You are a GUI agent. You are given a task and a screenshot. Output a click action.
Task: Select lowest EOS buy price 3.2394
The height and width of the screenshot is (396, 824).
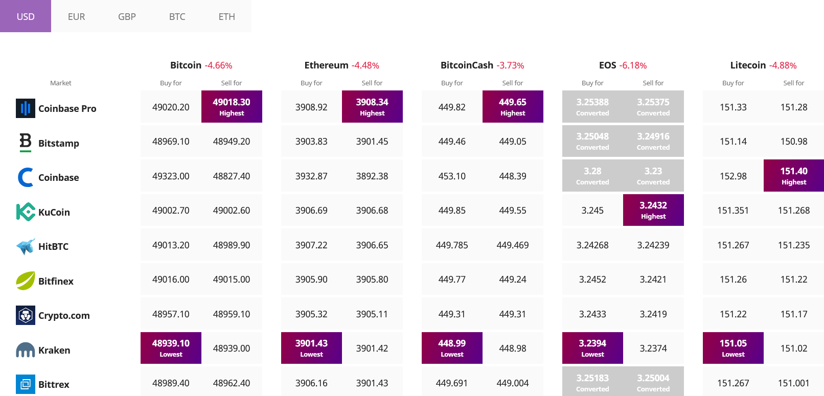[592, 347]
